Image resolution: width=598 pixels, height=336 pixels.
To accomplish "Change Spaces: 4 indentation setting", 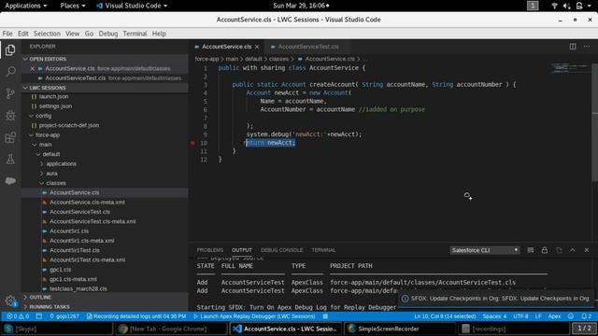I will 494,316.
